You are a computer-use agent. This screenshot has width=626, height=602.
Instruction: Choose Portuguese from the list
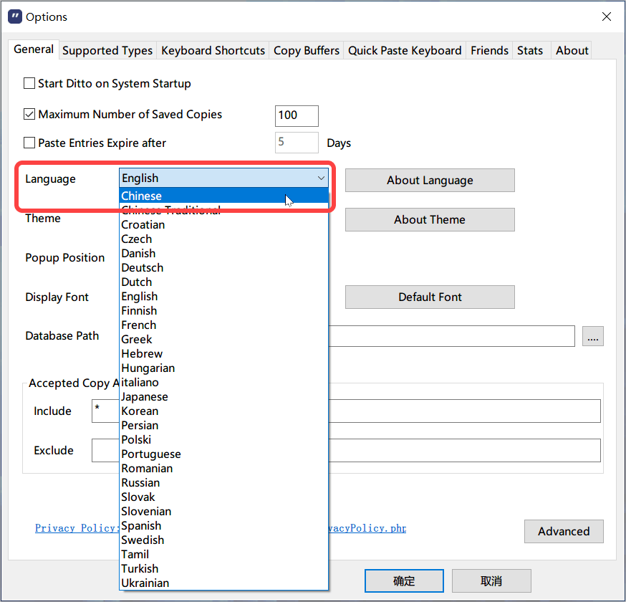[x=223, y=454]
